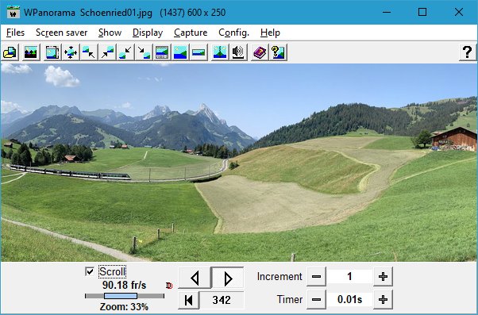Screen dimensions: 478x315
Task: Open the Show menu
Action: [x=110, y=33]
